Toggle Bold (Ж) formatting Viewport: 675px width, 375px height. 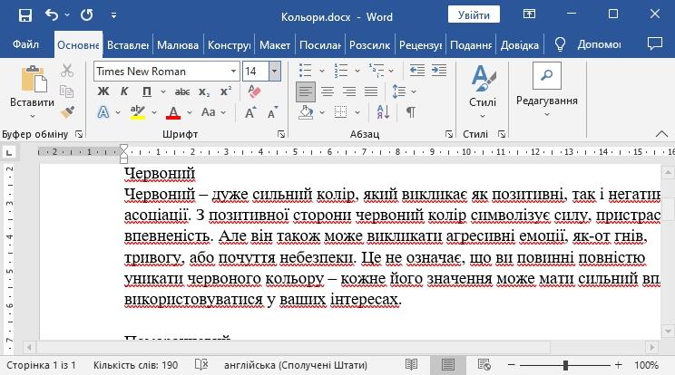103,91
